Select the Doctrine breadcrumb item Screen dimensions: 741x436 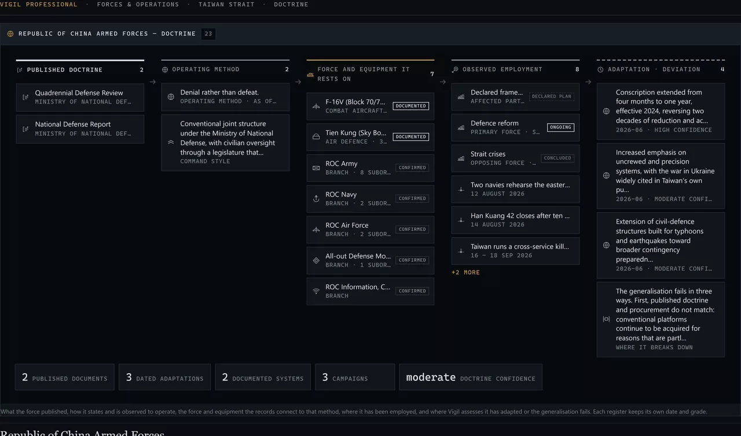(291, 4)
